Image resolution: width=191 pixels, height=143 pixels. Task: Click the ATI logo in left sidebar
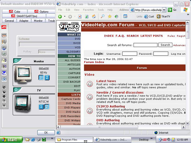pyautogui.click(x=4, y=27)
